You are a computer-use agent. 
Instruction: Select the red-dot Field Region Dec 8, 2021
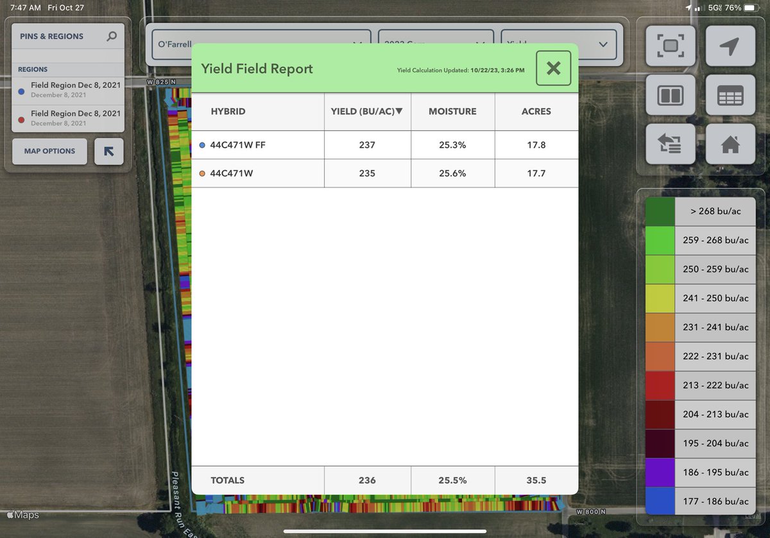[68, 117]
